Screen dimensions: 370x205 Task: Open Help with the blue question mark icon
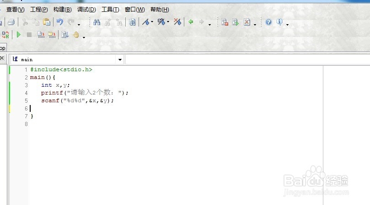(268, 22)
